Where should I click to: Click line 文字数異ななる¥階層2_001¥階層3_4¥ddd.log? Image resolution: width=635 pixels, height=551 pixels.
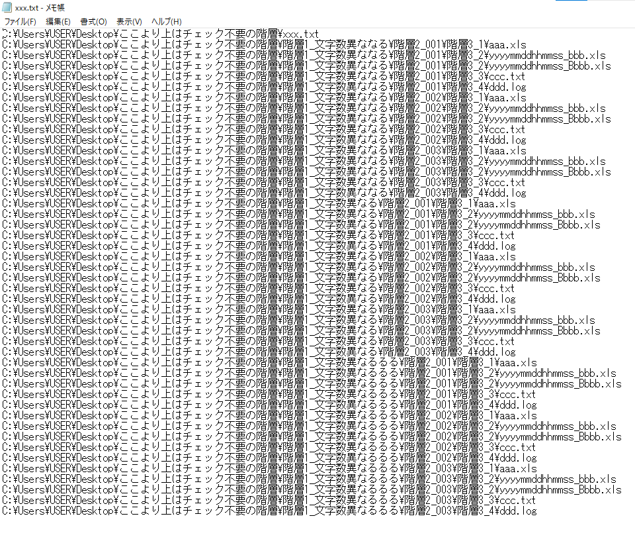pos(264,86)
